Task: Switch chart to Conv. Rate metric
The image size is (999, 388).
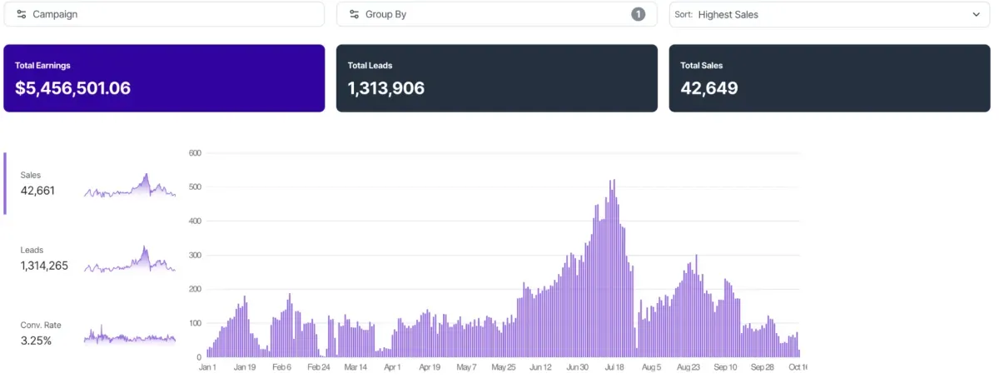Action: (x=41, y=333)
